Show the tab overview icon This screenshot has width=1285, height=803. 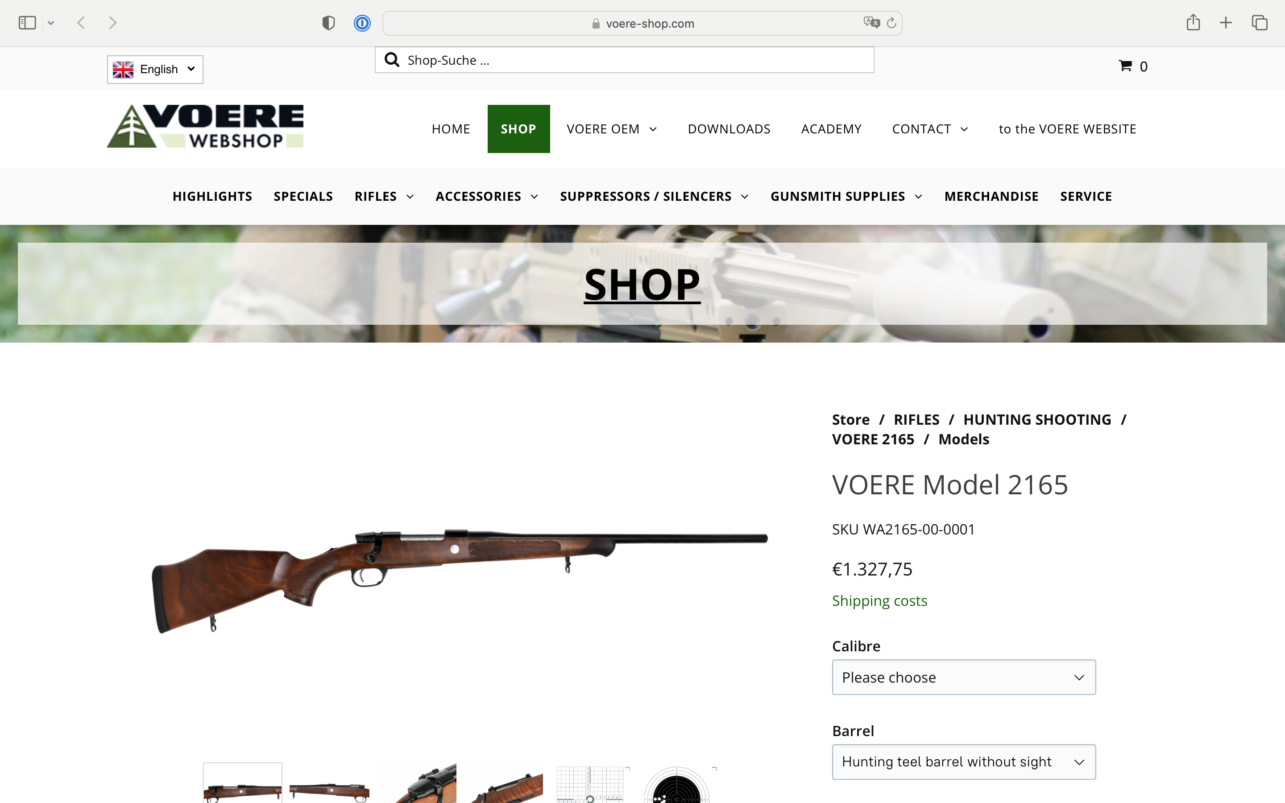pyautogui.click(x=1260, y=23)
